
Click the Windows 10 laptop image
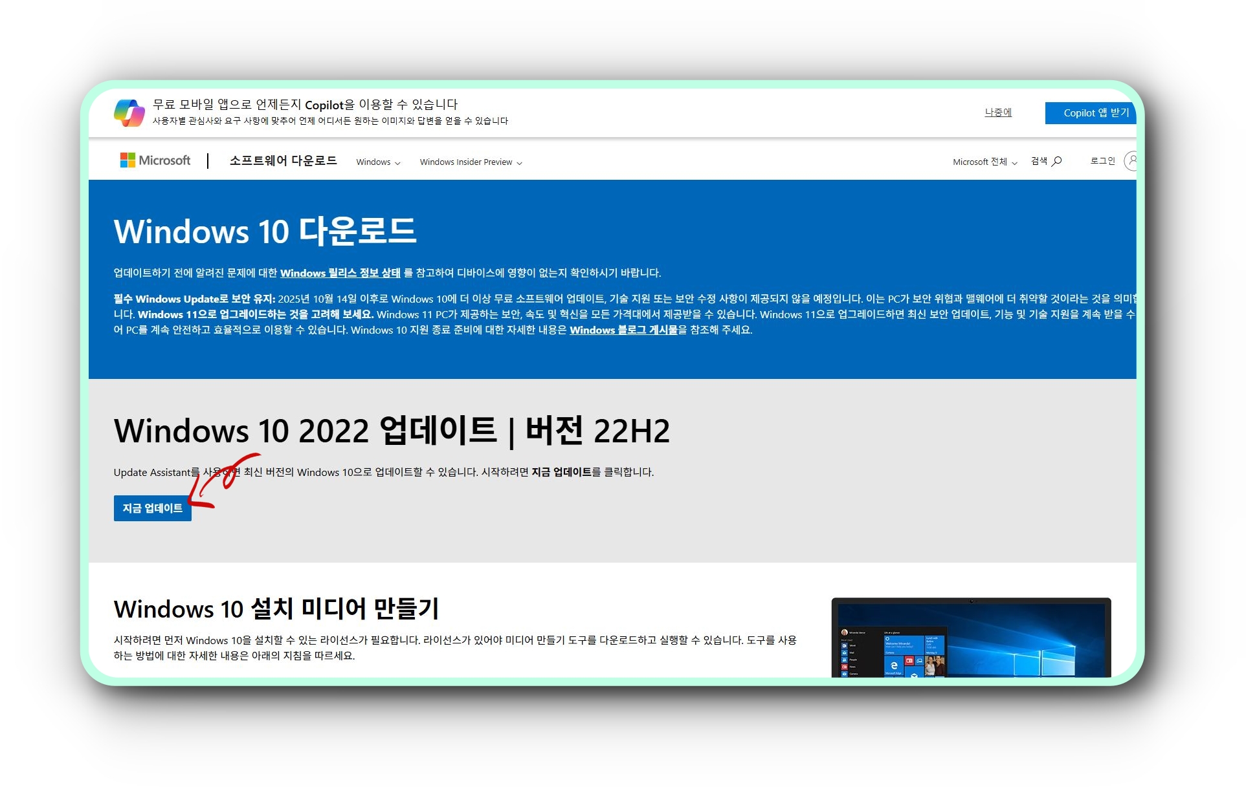tap(971, 638)
